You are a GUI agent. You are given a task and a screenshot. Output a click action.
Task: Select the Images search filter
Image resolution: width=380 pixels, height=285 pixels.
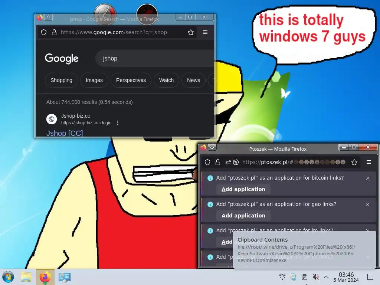tap(94, 80)
